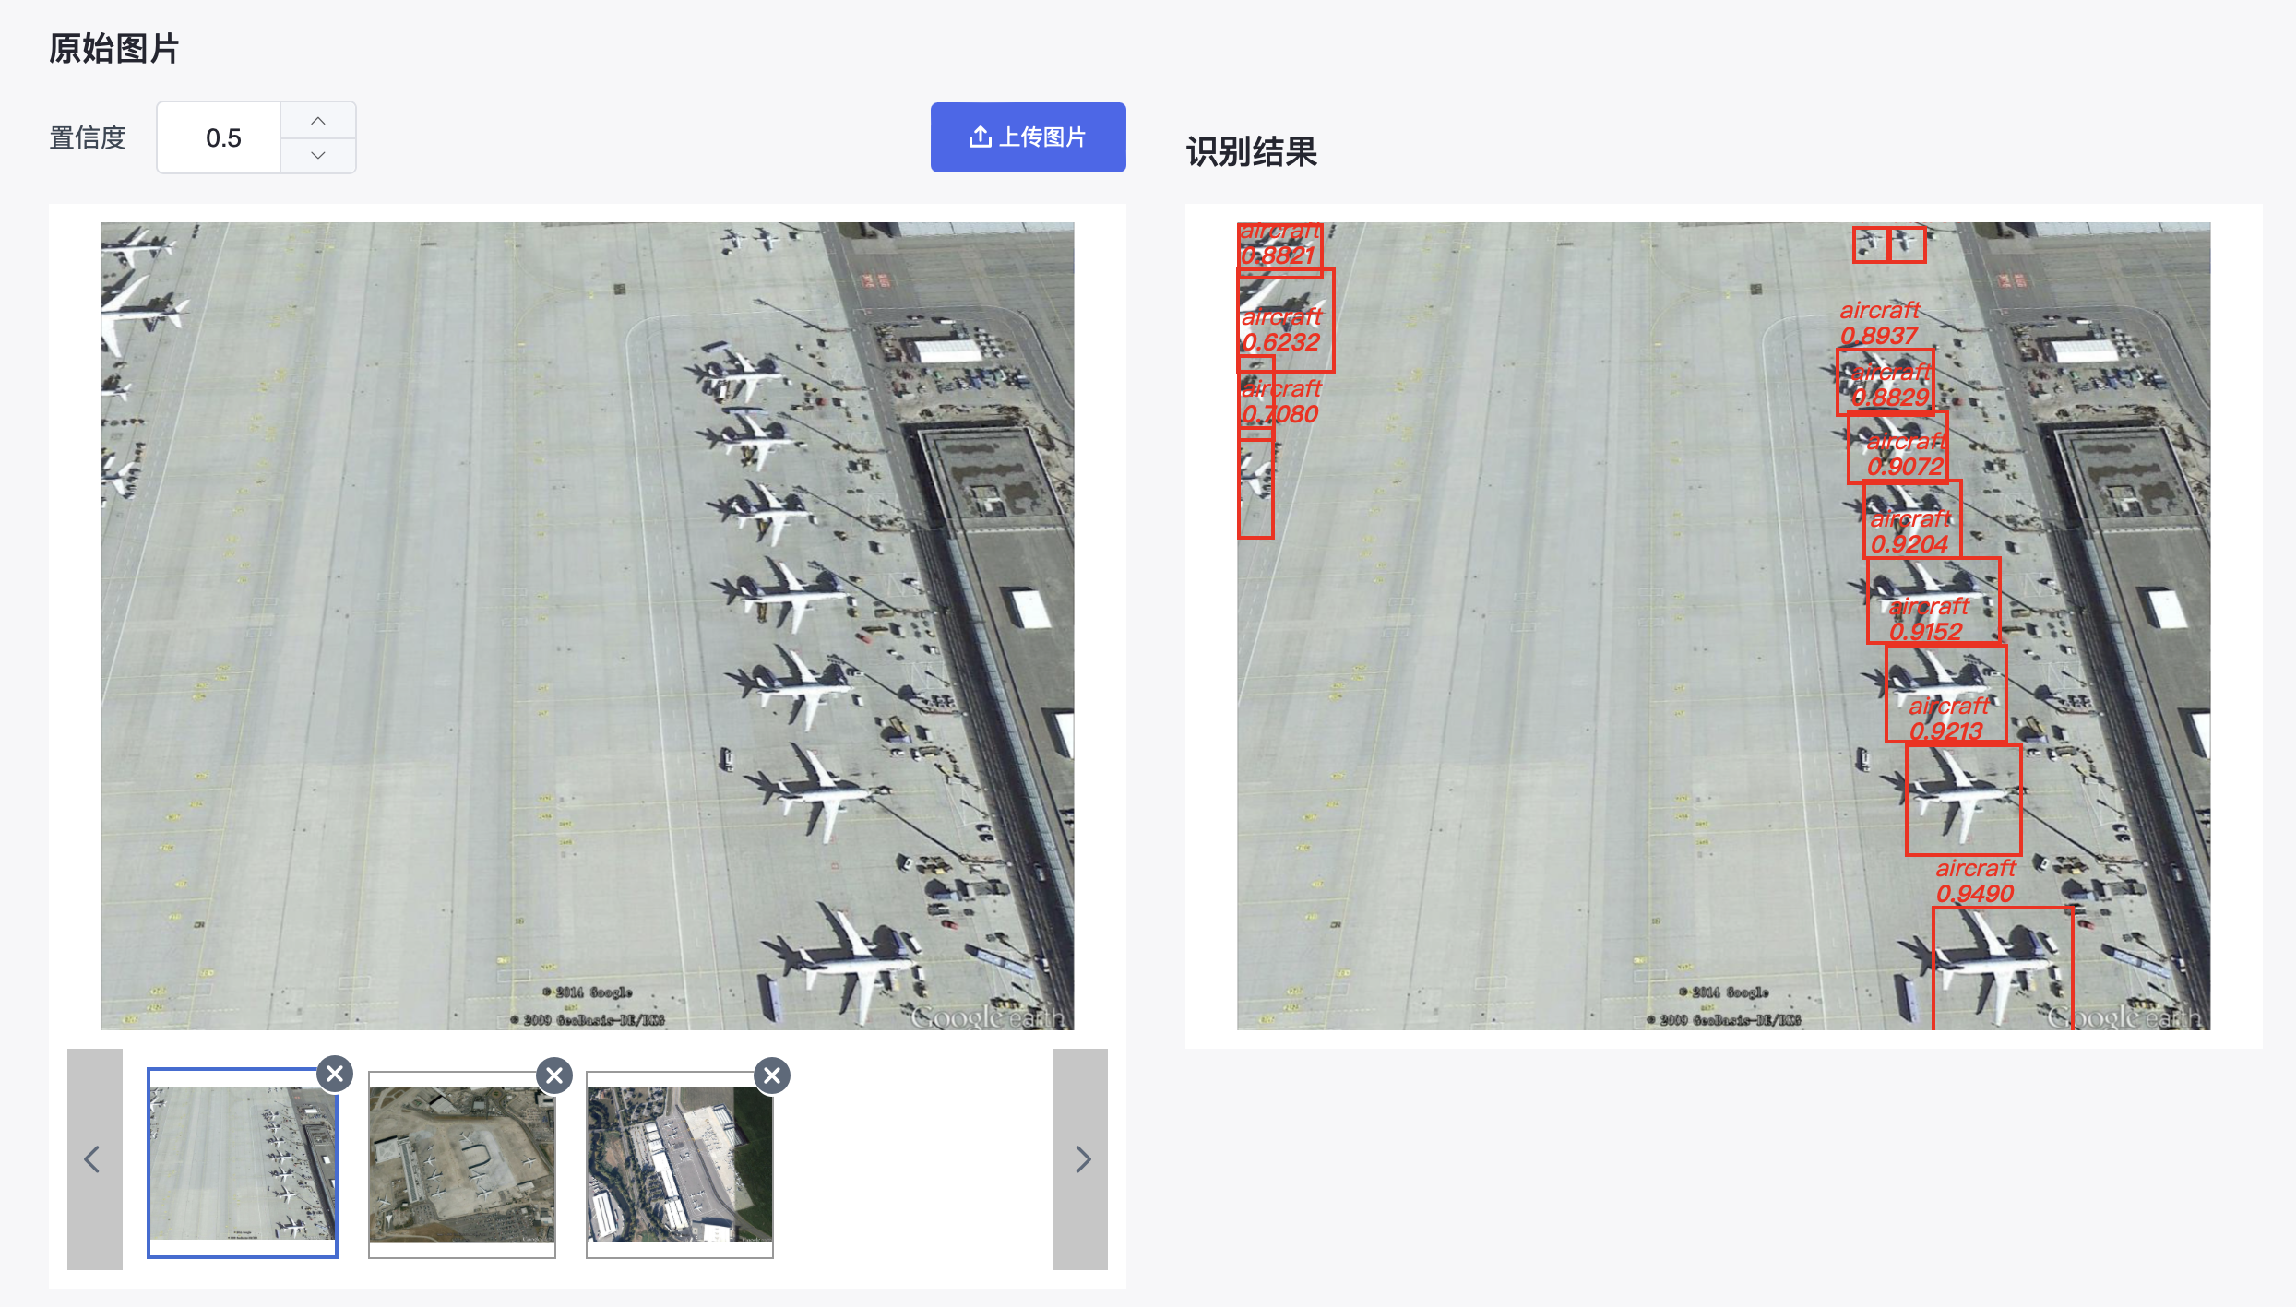Select the first runway thumbnail

(243, 1163)
